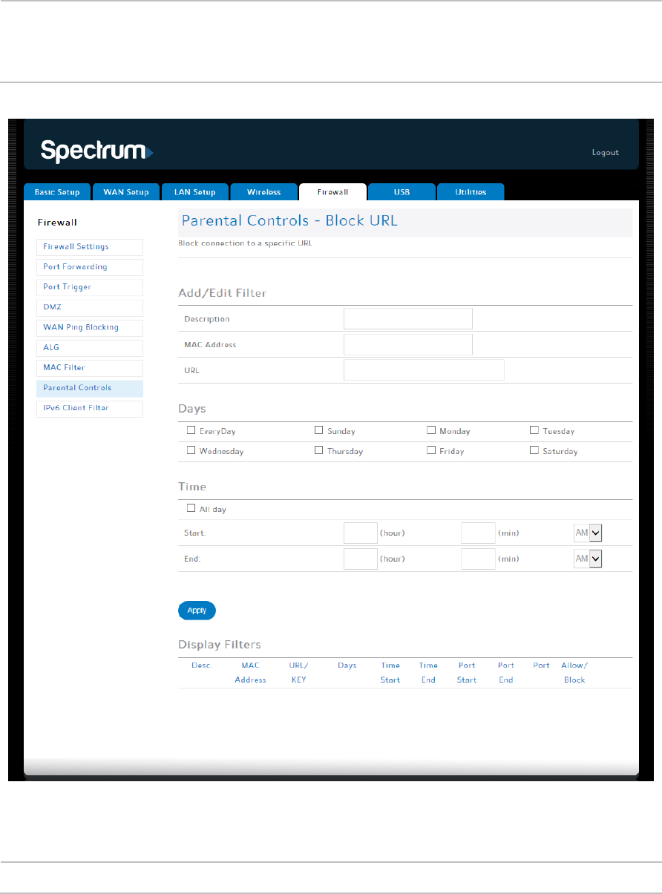
Task: Open Firewall Settings in the sidebar
Action: pos(90,247)
